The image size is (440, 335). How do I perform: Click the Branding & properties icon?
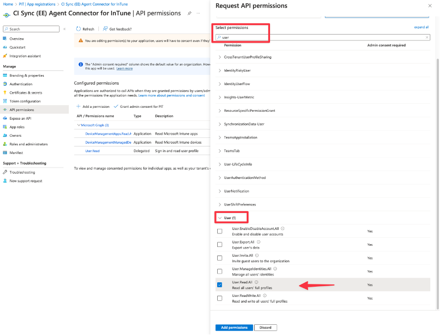coord(5,76)
